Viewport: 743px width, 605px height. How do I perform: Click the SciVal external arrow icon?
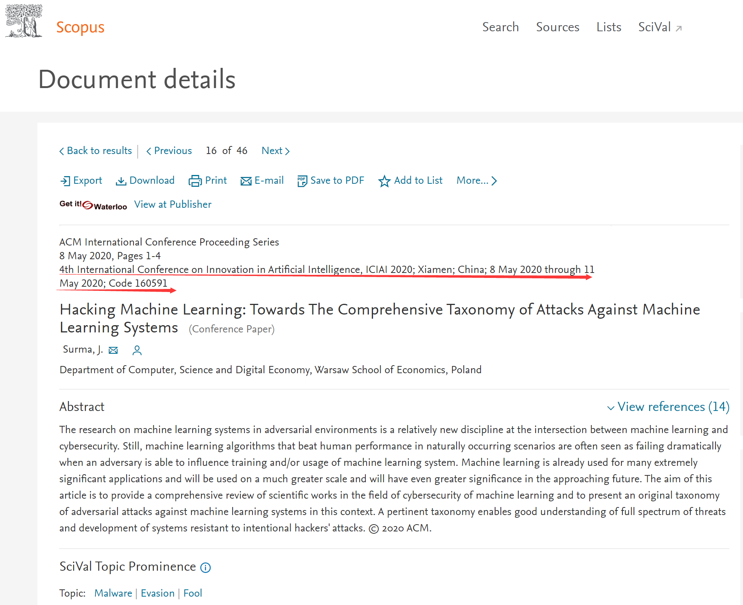coord(679,29)
